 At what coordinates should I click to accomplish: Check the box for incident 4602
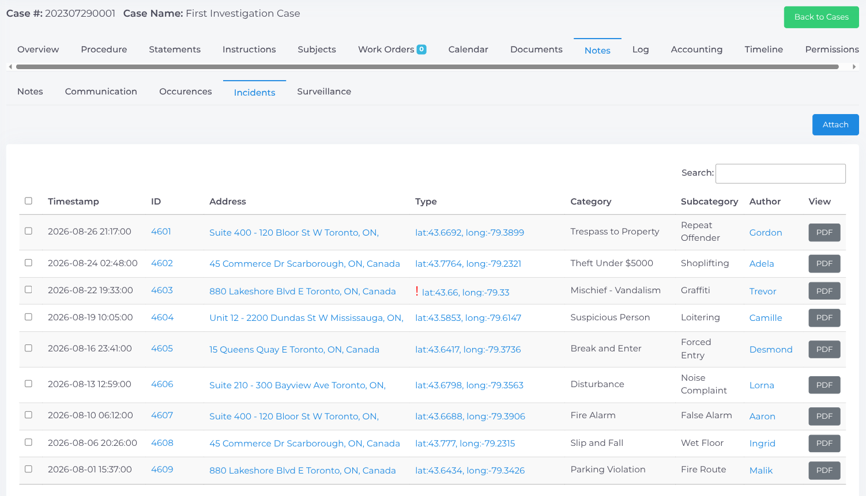(28, 263)
